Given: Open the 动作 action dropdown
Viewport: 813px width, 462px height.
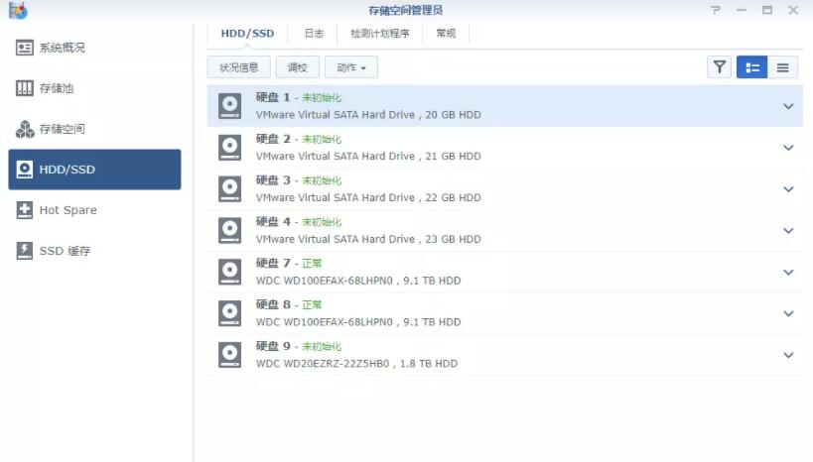Looking at the screenshot, I should [351, 67].
